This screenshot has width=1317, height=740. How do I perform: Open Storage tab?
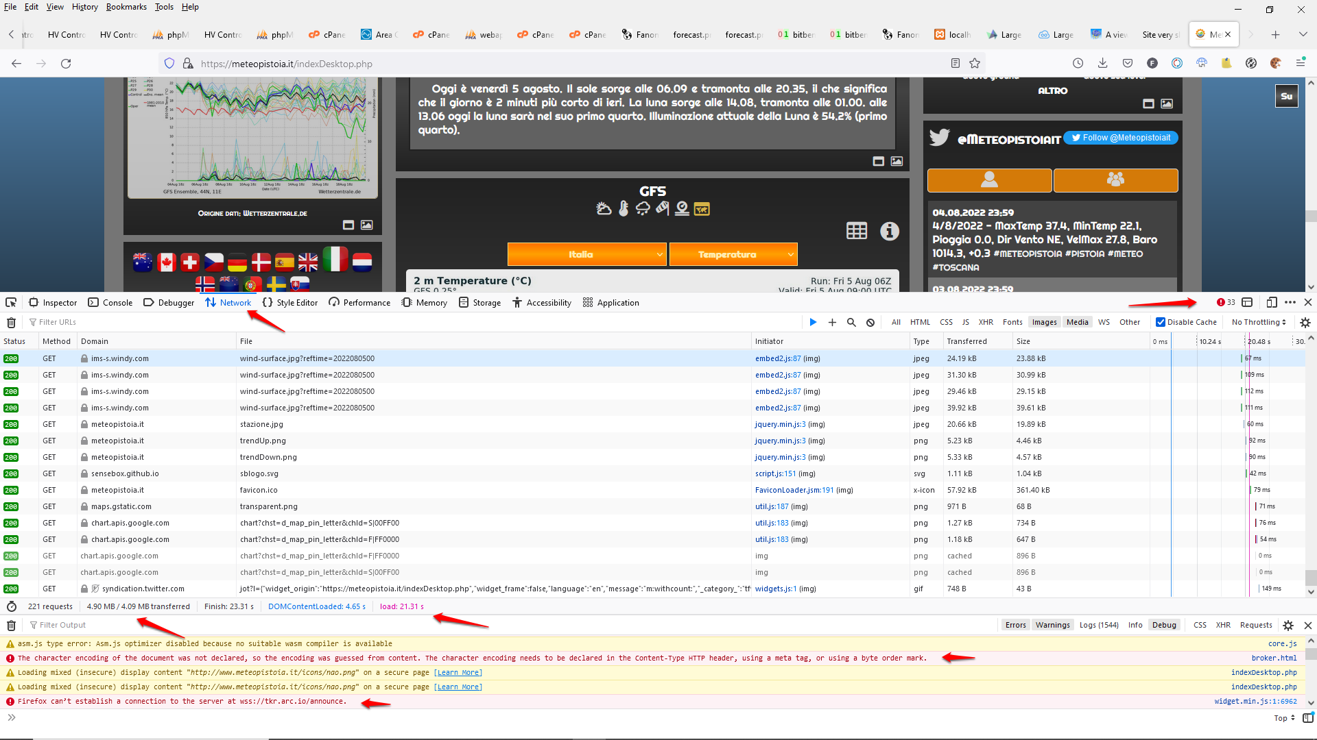pos(479,302)
